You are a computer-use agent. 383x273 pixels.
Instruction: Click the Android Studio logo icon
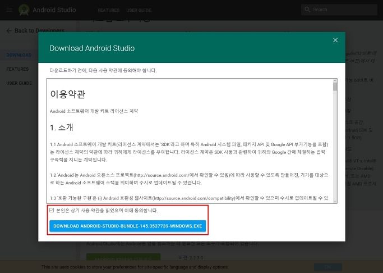(x=24, y=10)
